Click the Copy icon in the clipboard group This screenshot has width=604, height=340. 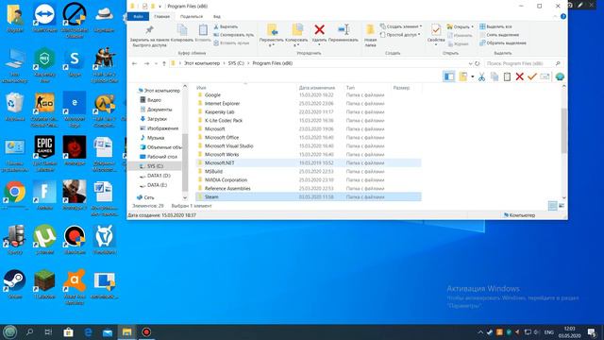(x=182, y=29)
